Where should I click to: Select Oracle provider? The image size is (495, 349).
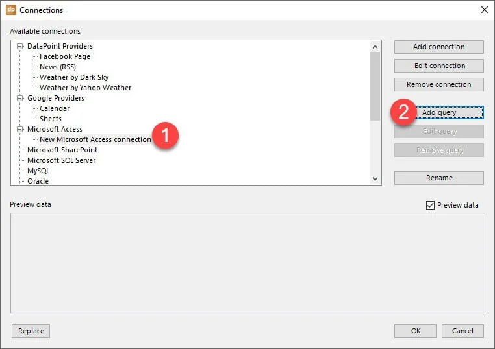point(38,181)
